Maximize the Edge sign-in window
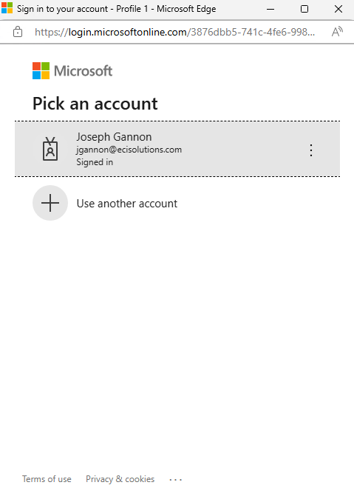This screenshot has width=354, height=488. pos(304,9)
